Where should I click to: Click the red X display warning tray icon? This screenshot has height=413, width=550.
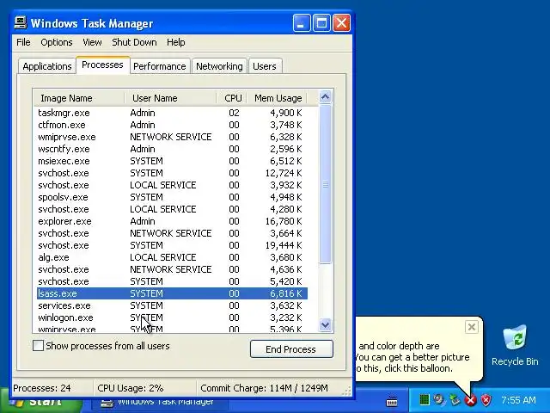click(471, 400)
